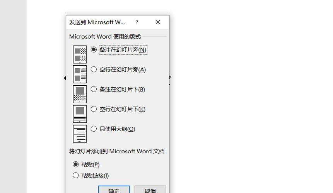The image size is (333, 193).
Task: Click the notes-beside-slides layout preview icon
Action: pos(80,54)
